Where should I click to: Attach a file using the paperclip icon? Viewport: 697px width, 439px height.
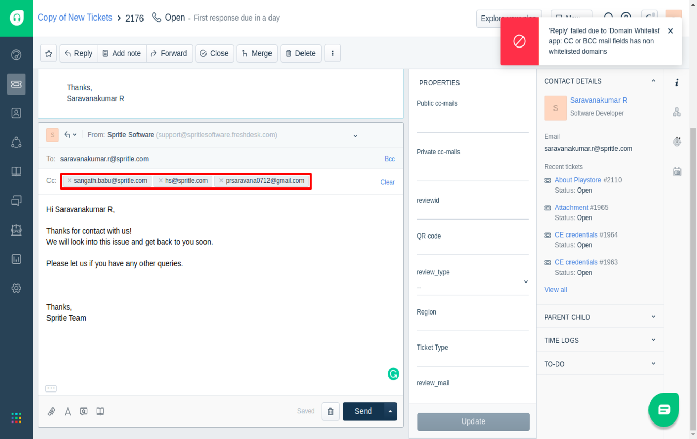click(52, 412)
